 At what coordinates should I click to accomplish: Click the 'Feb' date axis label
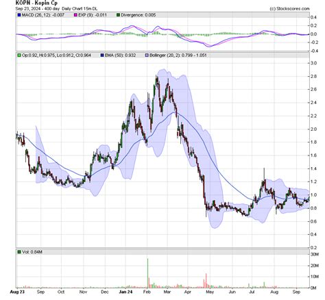pyautogui.click(x=147, y=292)
